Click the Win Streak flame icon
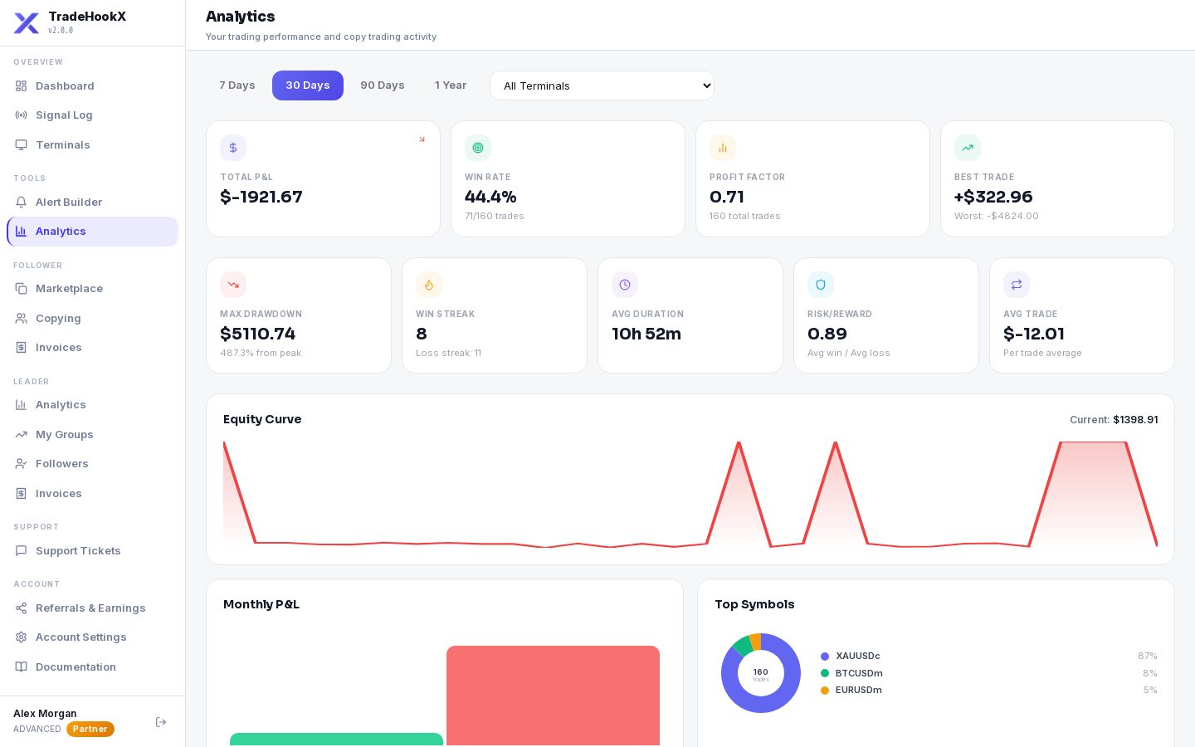Viewport: 1195px width, 747px height. (x=429, y=285)
